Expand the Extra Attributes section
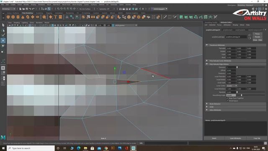This screenshot has height=151, width=268. (x=207, y=110)
